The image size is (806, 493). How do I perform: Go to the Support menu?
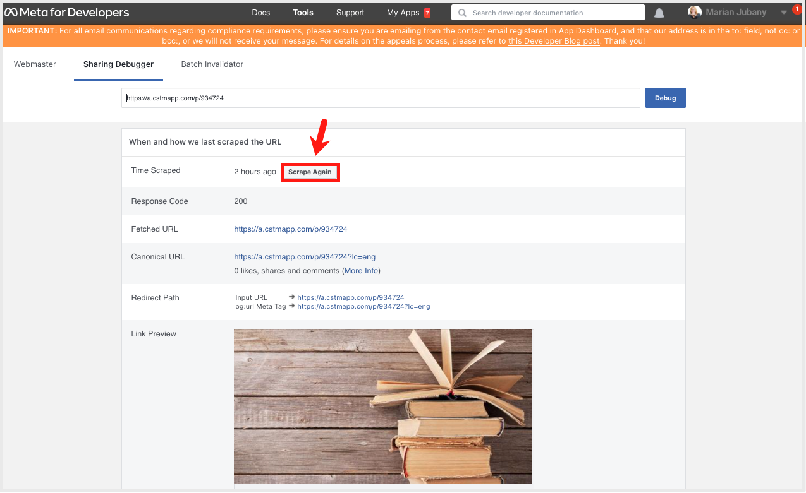(x=350, y=13)
